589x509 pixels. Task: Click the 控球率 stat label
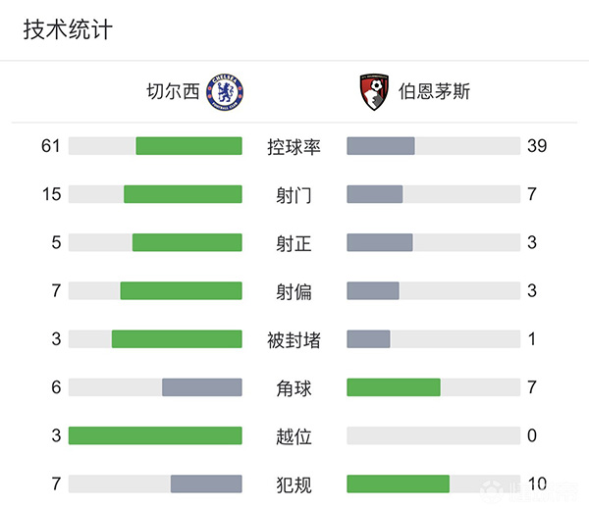click(294, 147)
